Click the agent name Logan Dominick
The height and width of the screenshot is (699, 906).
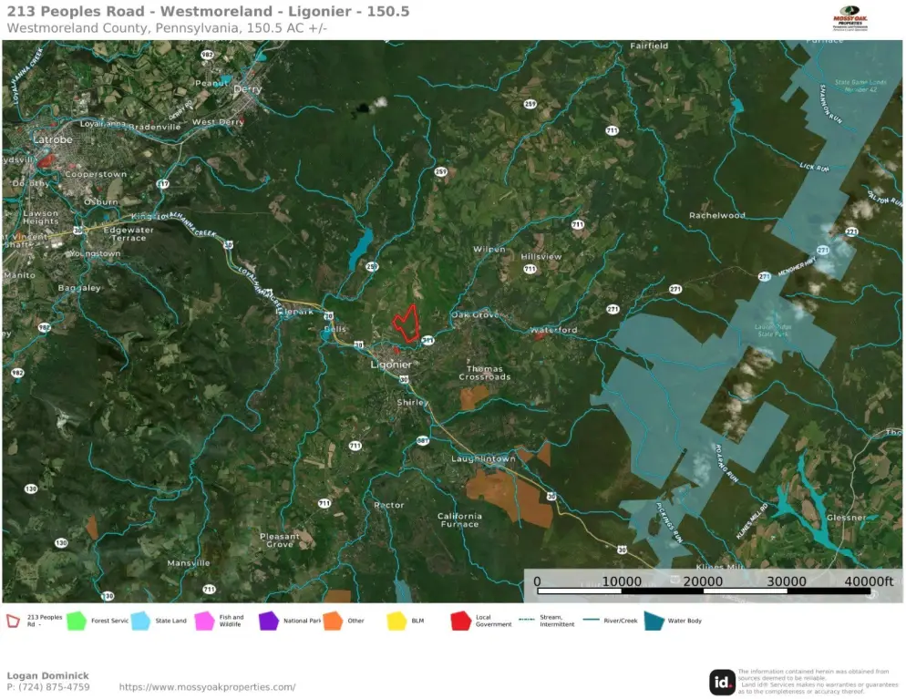tap(48, 675)
